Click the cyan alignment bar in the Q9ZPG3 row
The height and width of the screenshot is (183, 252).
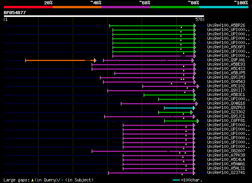click(180, 108)
